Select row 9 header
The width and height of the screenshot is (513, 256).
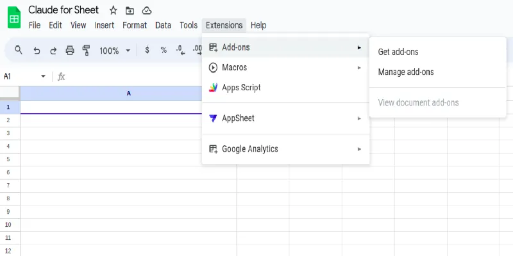point(10,212)
